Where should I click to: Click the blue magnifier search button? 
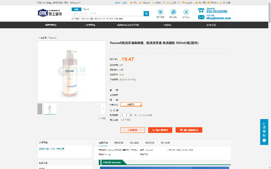click(146, 14)
